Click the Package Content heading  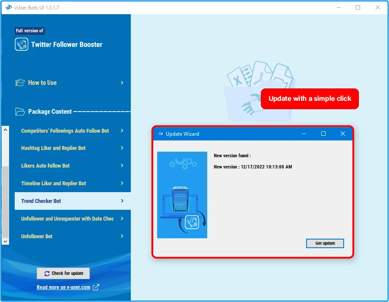(50, 112)
